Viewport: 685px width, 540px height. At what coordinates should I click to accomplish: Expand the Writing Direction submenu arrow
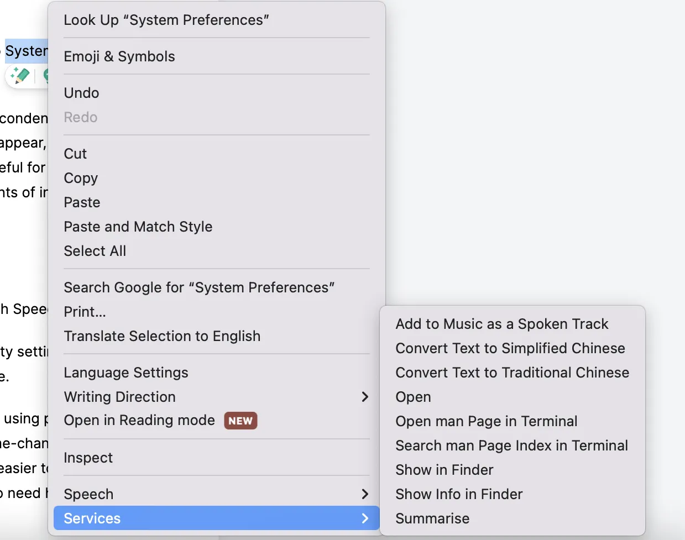tap(364, 397)
